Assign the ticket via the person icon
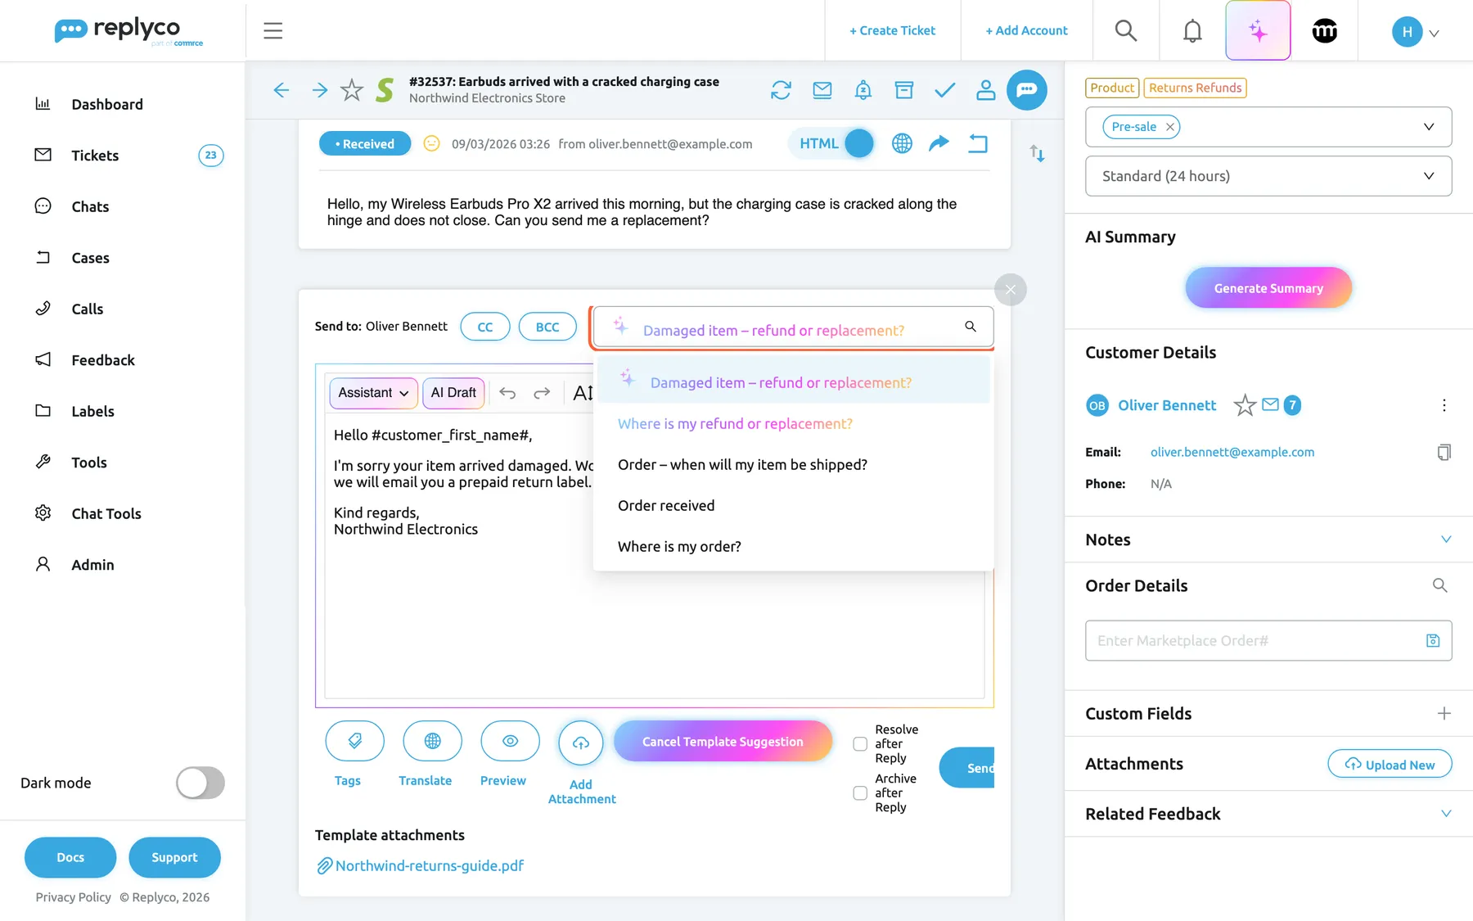The image size is (1473, 921). 986,90
